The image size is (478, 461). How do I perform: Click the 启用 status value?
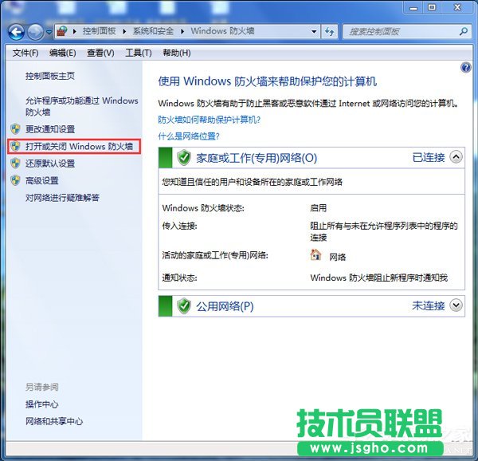(318, 208)
